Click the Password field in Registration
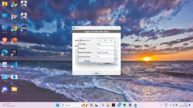 (x=106, y=48)
